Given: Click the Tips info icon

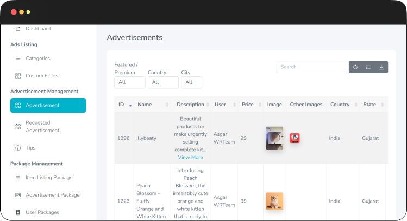Looking at the screenshot, I should (x=18, y=148).
